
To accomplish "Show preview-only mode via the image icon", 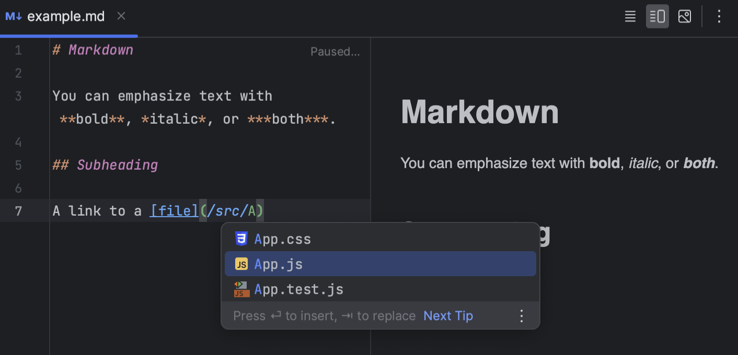I will coord(684,16).
